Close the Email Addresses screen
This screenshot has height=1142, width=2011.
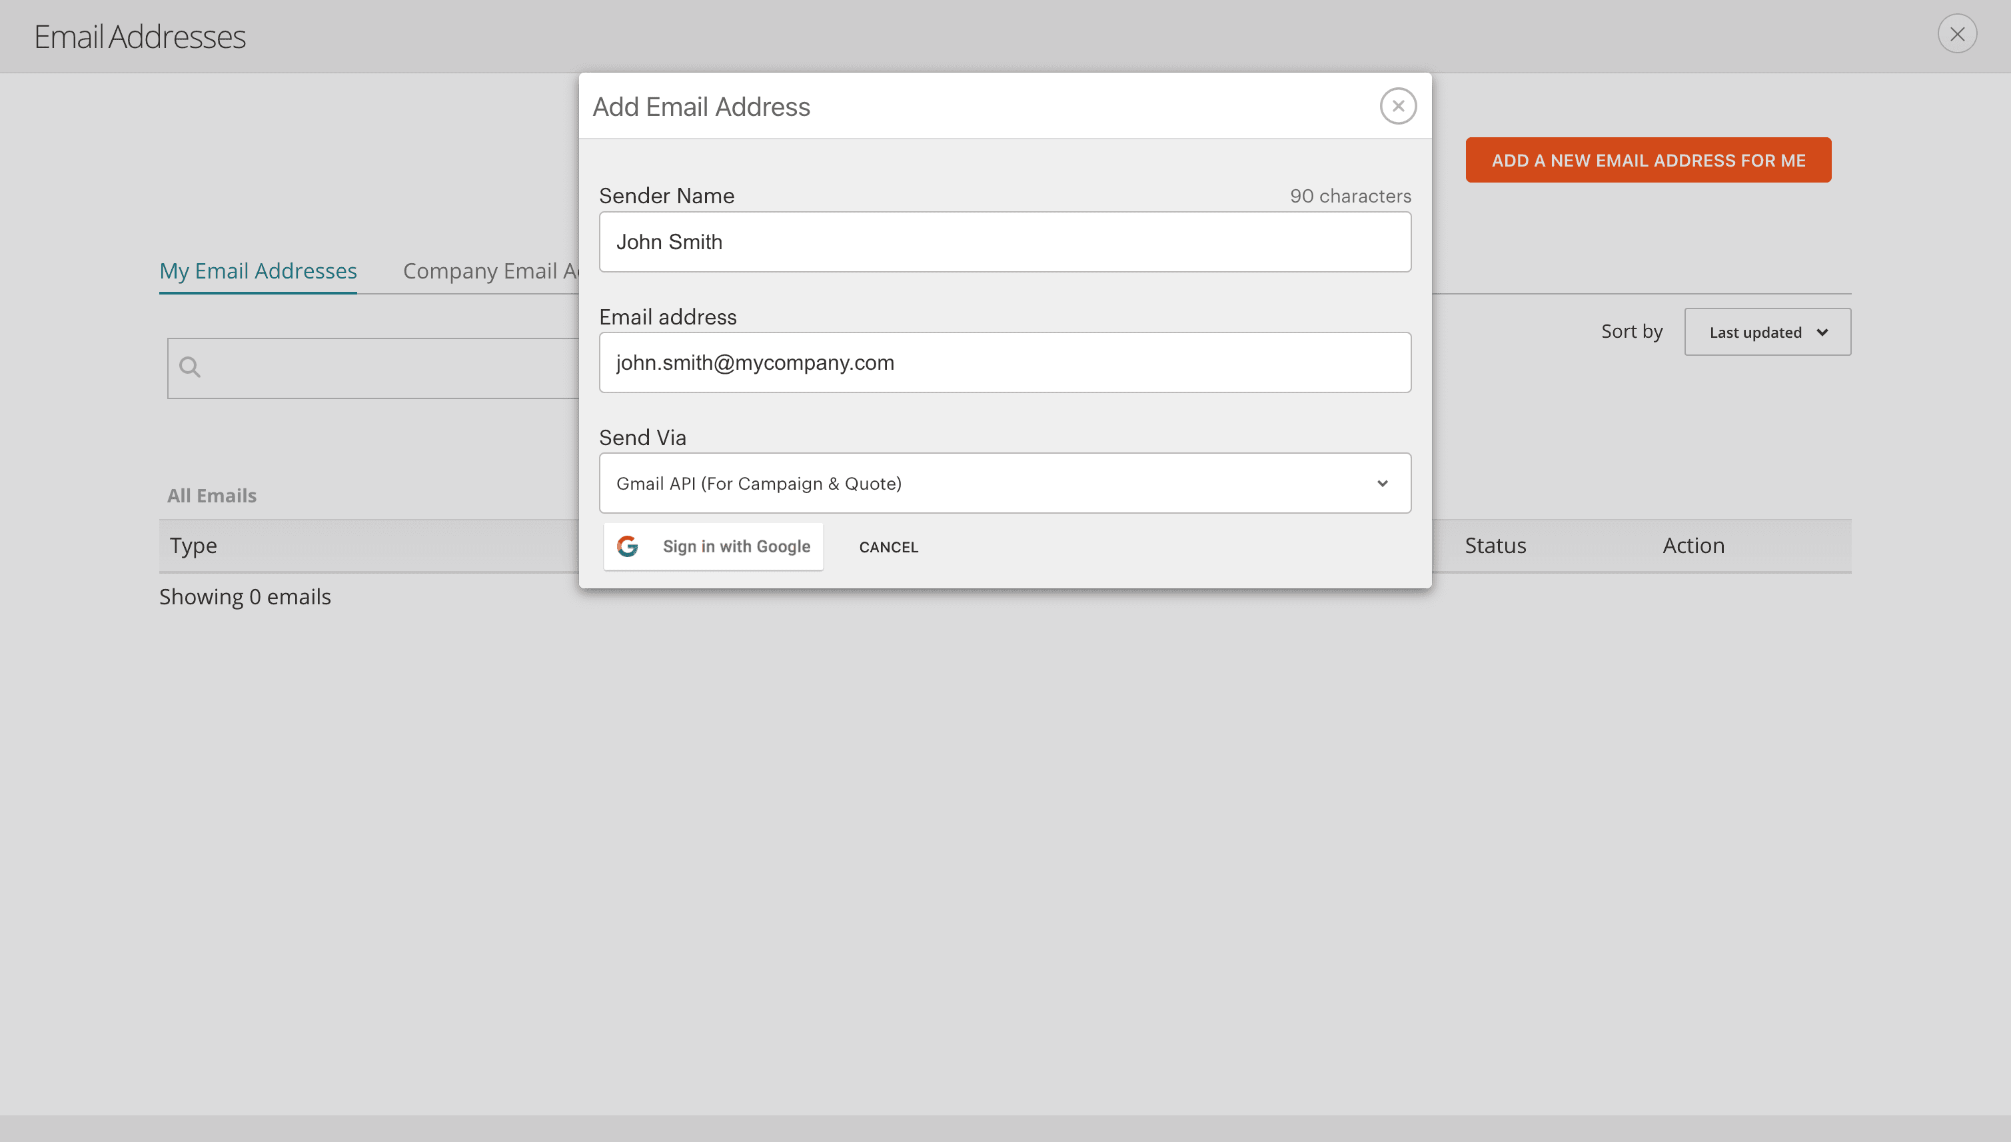pos(1958,34)
